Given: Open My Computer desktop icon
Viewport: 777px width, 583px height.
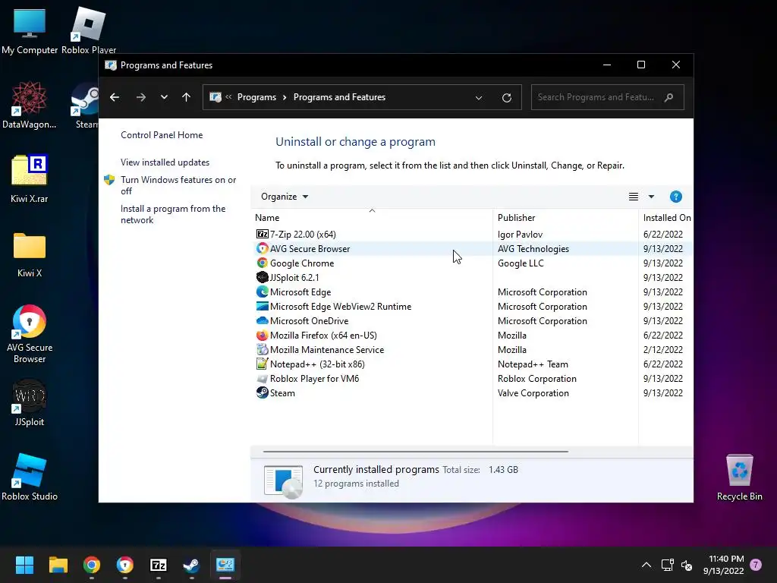Looking at the screenshot, I should pyautogui.click(x=30, y=31).
